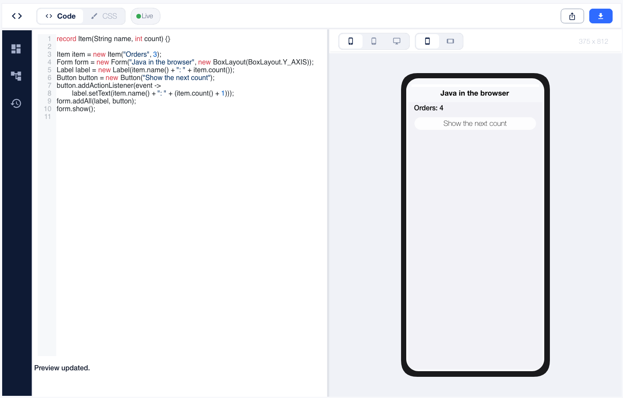Switch to the CSS tab
Image resolution: width=623 pixels, height=398 pixels.
[x=104, y=16]
